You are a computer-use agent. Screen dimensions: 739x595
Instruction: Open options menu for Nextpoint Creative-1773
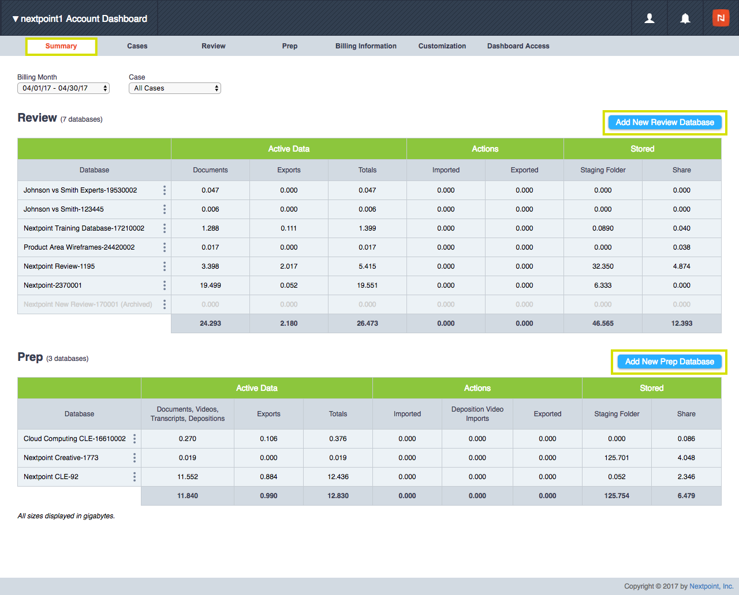(135, 458)
